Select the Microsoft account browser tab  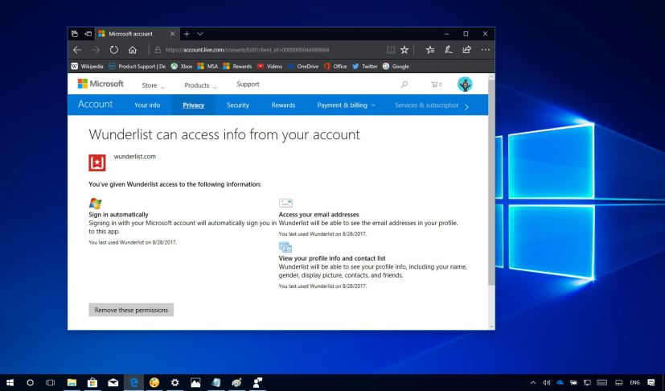pos(137,34)
